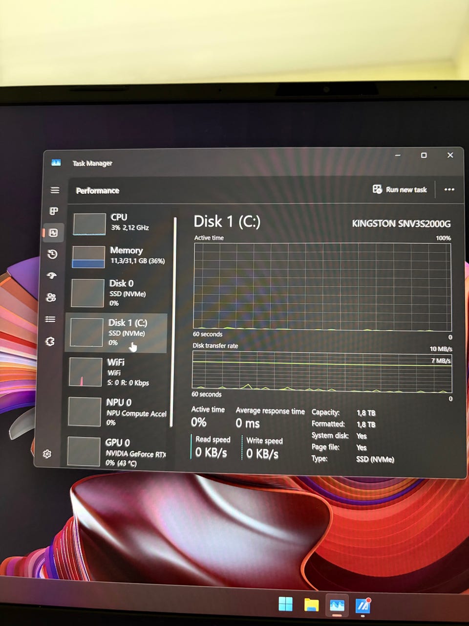The image size is (469, 626).
Task: Open the Startup apps page icon
Action: click(51, 276)
